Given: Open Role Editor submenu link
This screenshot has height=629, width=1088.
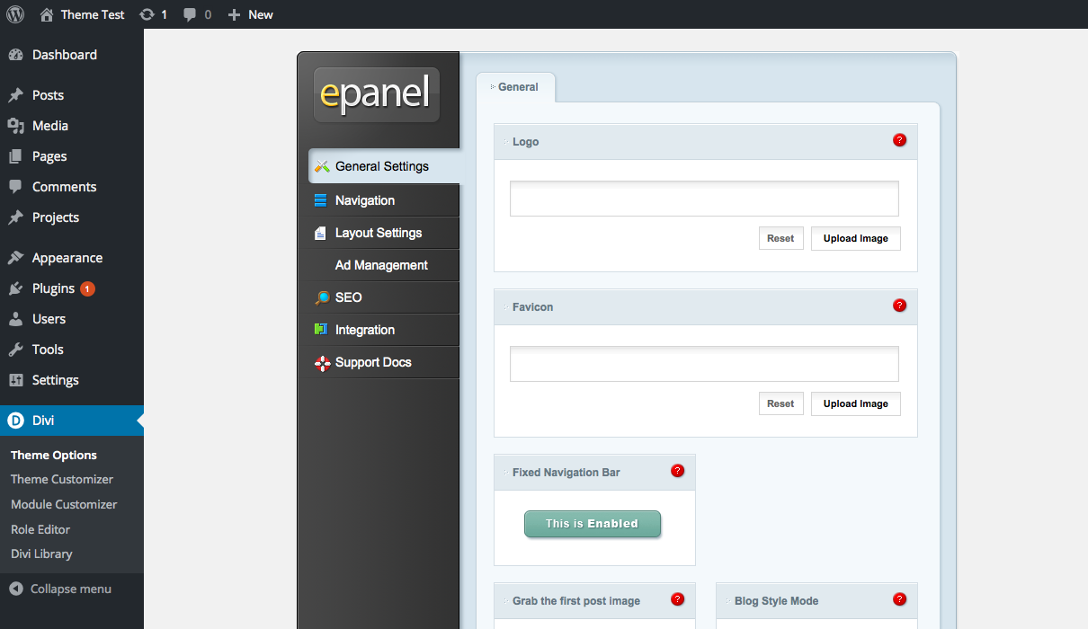Looking at the screenshot, I should click(x=40, y=530).
